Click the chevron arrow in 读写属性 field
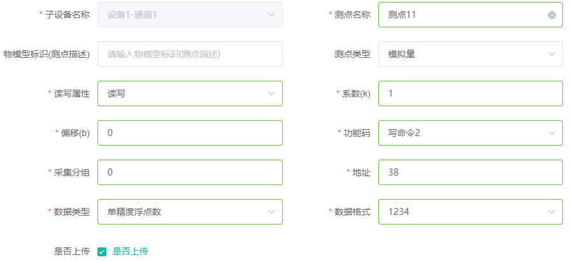The image size is (570, 262). [271, 93]
